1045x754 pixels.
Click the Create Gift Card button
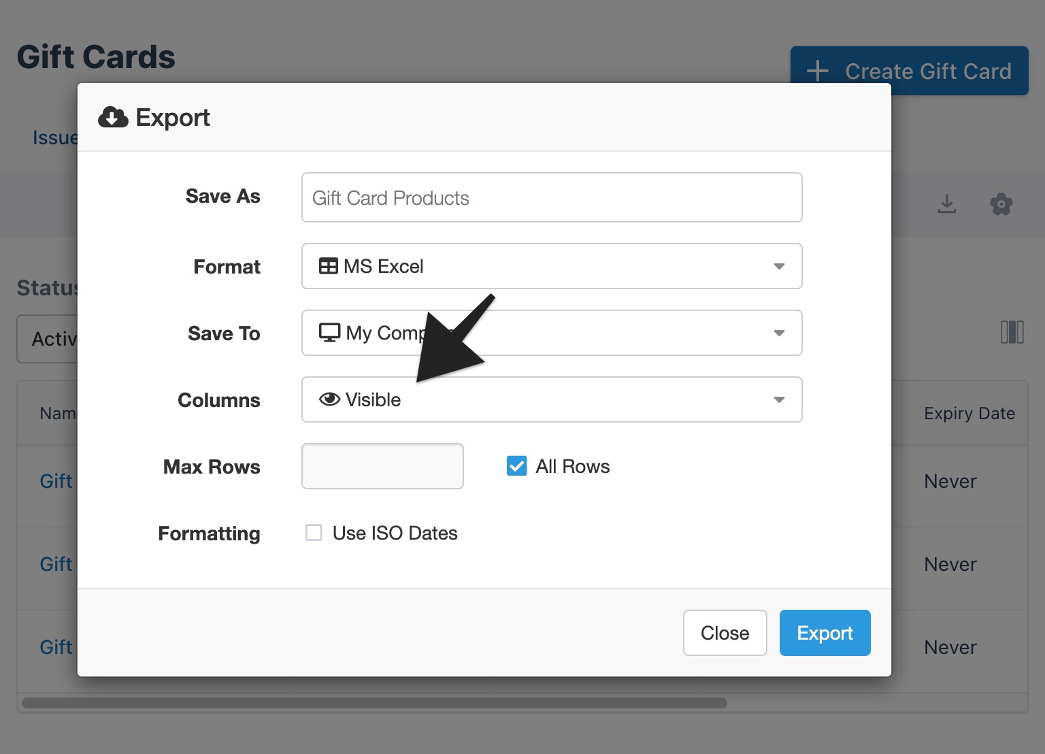coord(909,71)
